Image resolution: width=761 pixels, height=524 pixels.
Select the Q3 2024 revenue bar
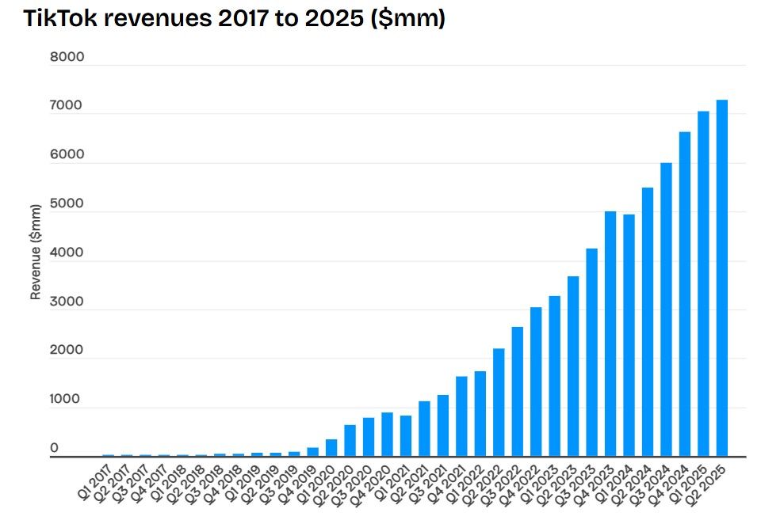click(x=666, y=310)
